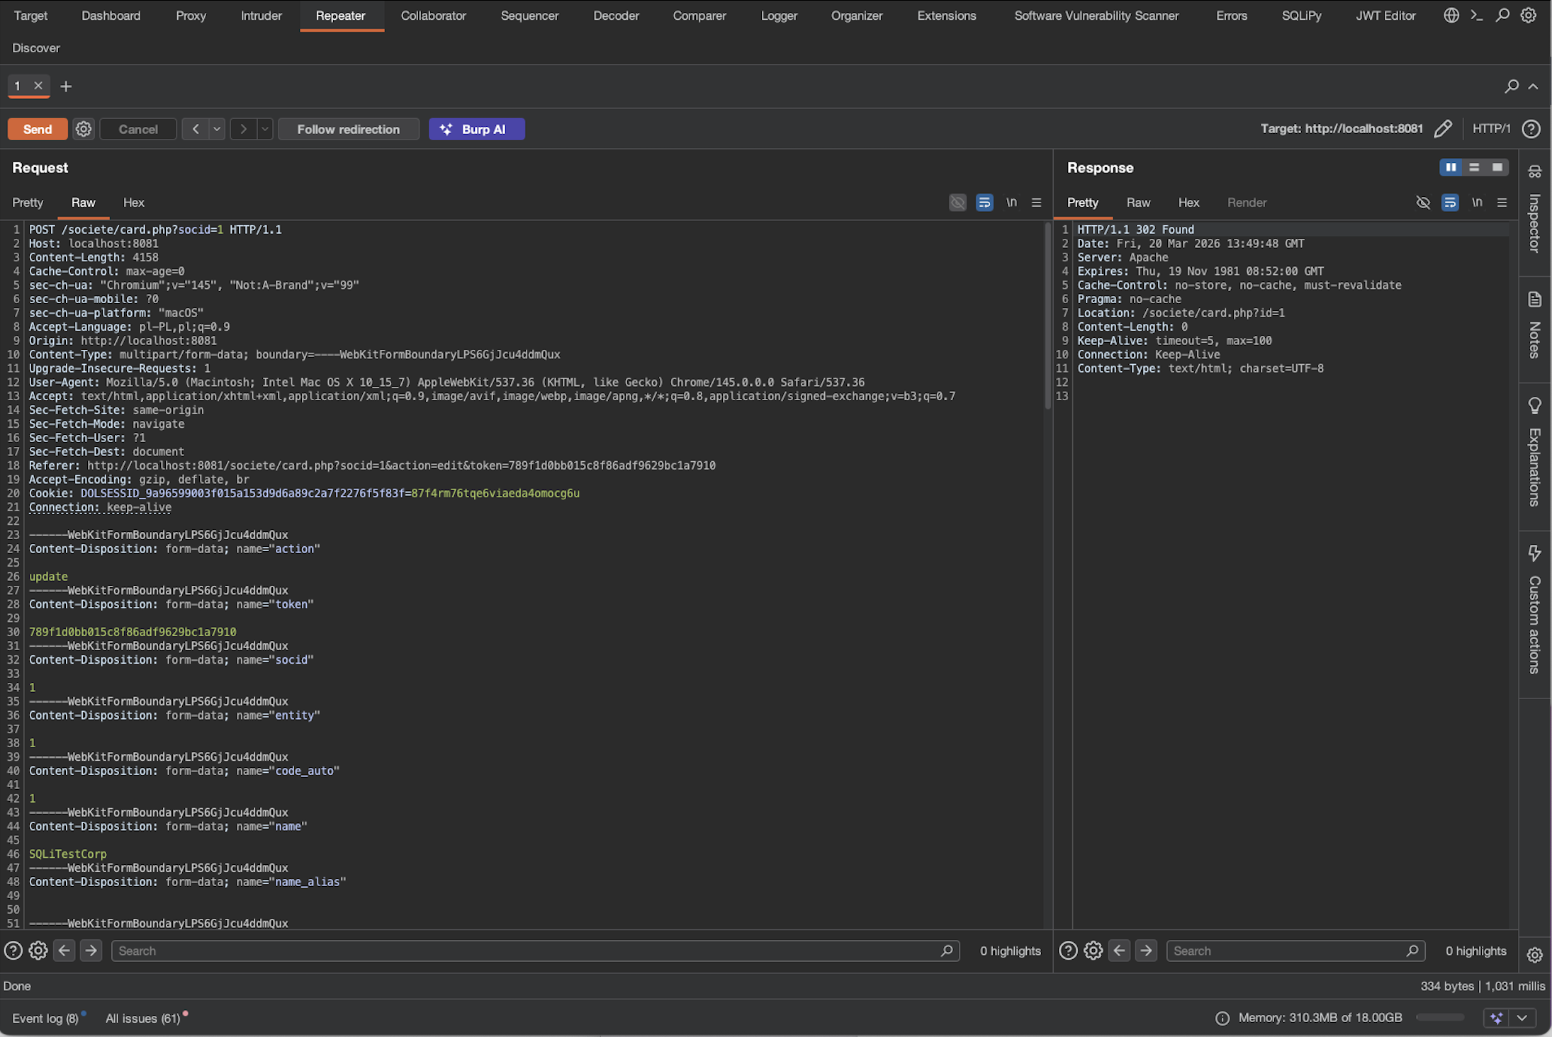Click the memory usage bar
1552x1037 pixels.
click(x=1440, y=1018)
